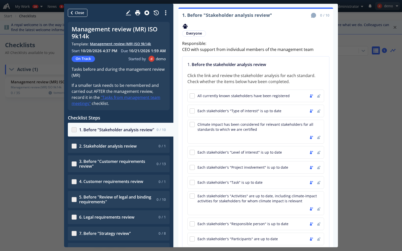This screenshot has height=251, width=402.
Task: Edit the checklist with the pencil icon
Action: (128, 13)
